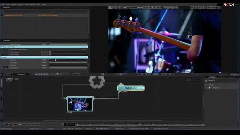240x135 pixels.
Task: Open the Project menu
Action: [13, 4]
